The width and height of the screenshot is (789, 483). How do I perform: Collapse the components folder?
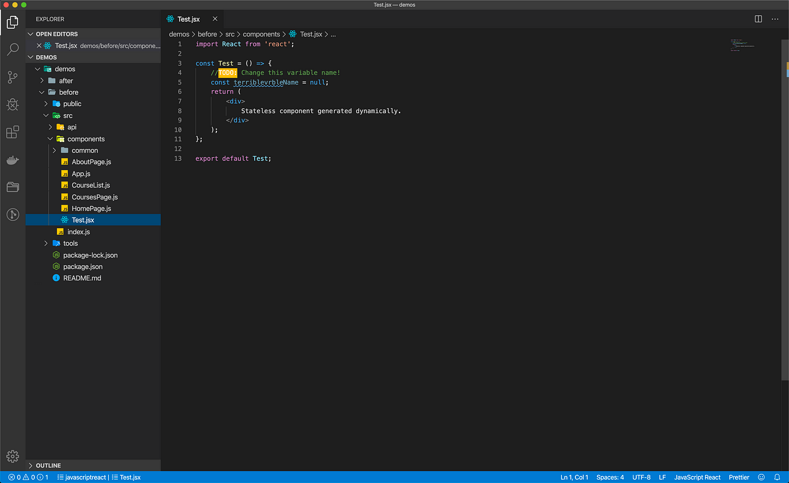pos(93,139)
